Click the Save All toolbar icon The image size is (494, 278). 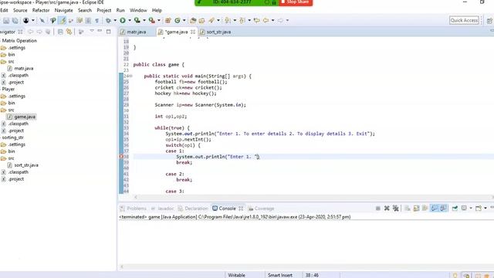click(x=15, y=21)
